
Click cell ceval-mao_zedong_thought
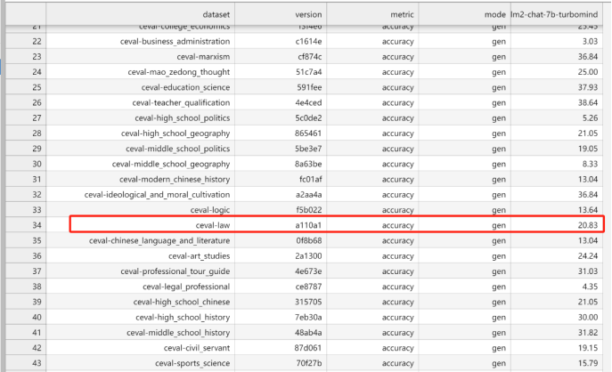point(140,72)
